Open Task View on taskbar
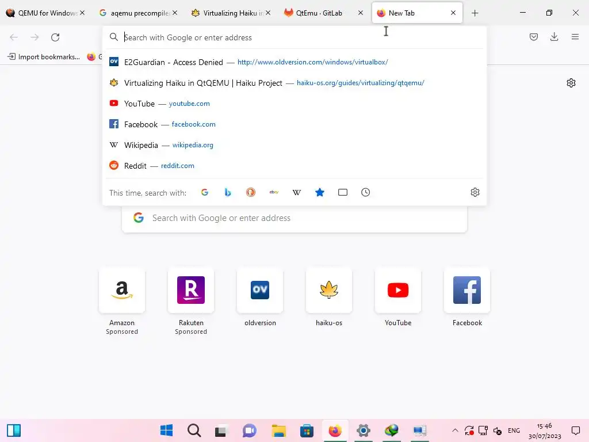Screen dimensions: 589x442 pos(221,430)
